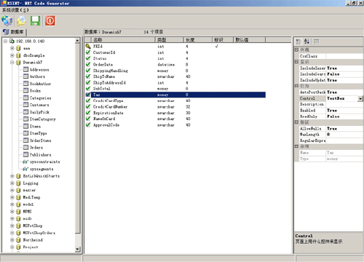Image resolution: width=364 pixels, height=262 pixels.
Task: Click the tree scrollbar up arrow
Action: (77, 41)
